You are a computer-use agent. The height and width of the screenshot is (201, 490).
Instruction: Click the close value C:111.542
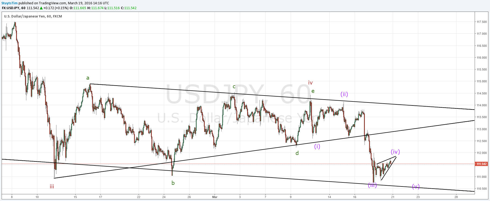[129, 8]
